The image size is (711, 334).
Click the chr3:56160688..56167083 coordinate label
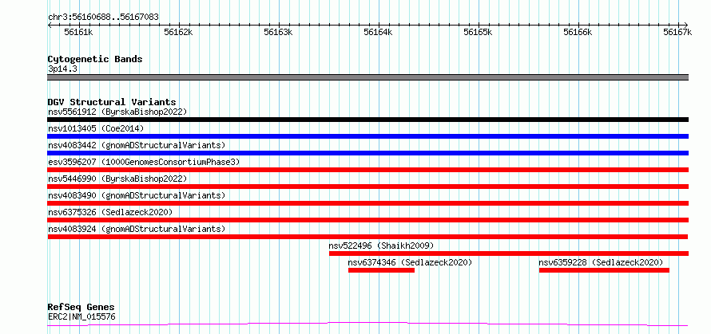[x=103, y=18]
